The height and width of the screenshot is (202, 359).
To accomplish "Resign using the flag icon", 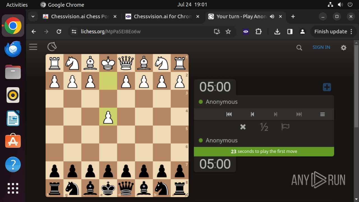I will pyautogui.click(x=285, y=127).
